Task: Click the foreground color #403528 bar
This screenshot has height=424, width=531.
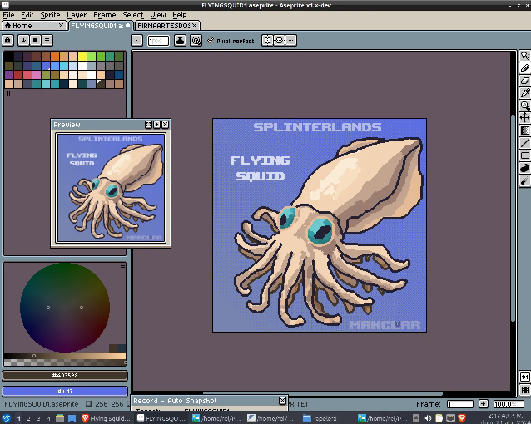Action: point(65,375)
